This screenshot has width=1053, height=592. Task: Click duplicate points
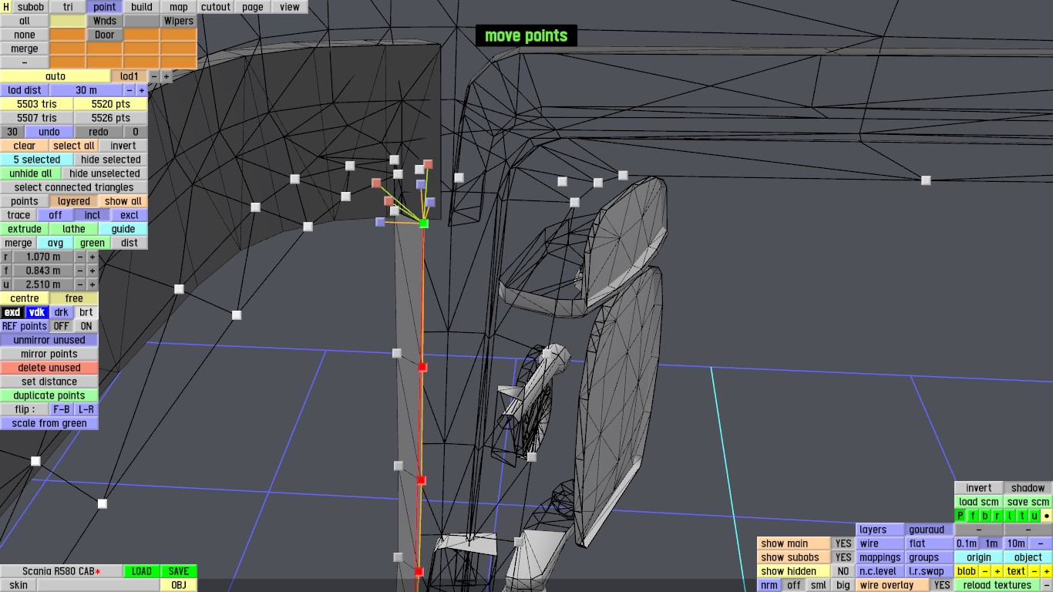click(49, 395)
